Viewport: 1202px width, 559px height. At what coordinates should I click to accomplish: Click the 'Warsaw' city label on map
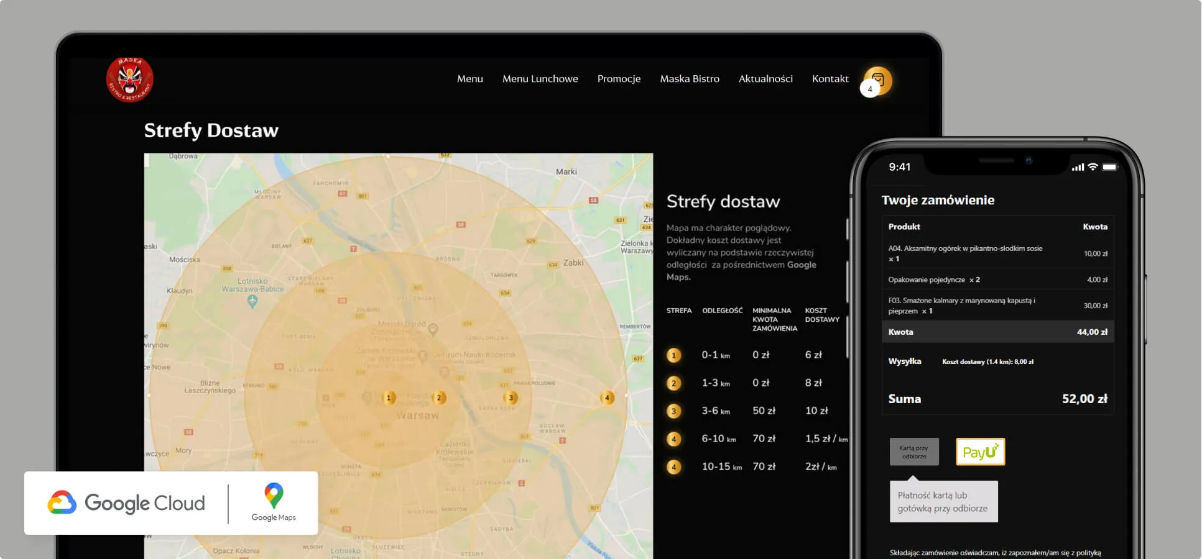(x=418, y=416)
